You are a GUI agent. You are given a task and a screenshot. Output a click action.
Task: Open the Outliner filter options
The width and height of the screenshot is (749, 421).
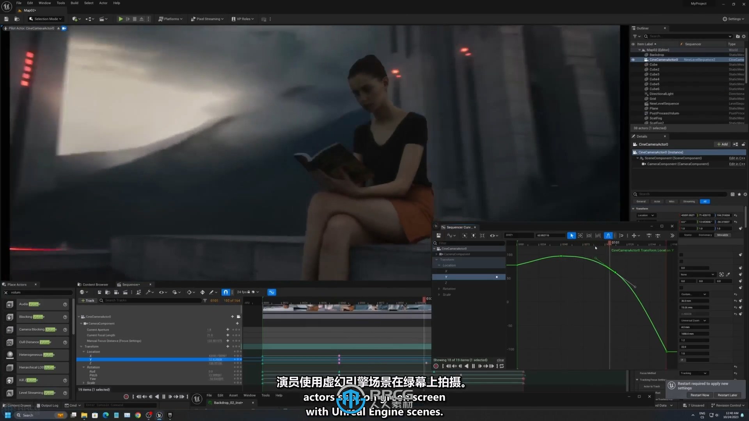pyautogui.click(x=636, y=36)
